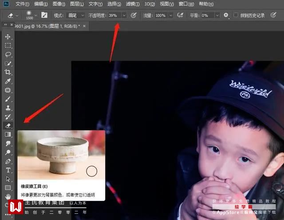This screenshot has height=220, width=284.
Task: Select the Path Selection tool
Action: click(x=8, y=179)
